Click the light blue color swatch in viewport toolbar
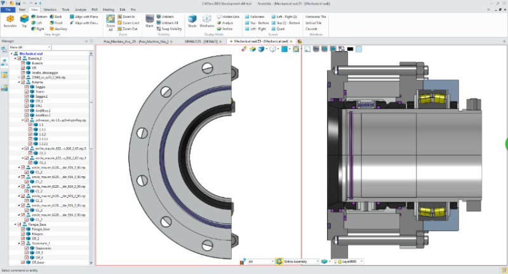 click(359, 49)
